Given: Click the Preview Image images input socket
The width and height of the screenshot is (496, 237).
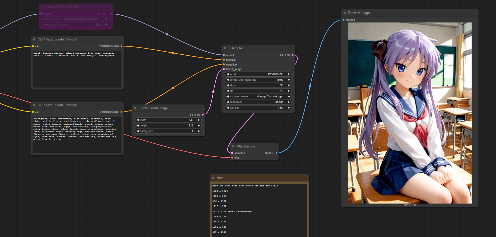Looking at the screenshot, I should tap(343, 20).
